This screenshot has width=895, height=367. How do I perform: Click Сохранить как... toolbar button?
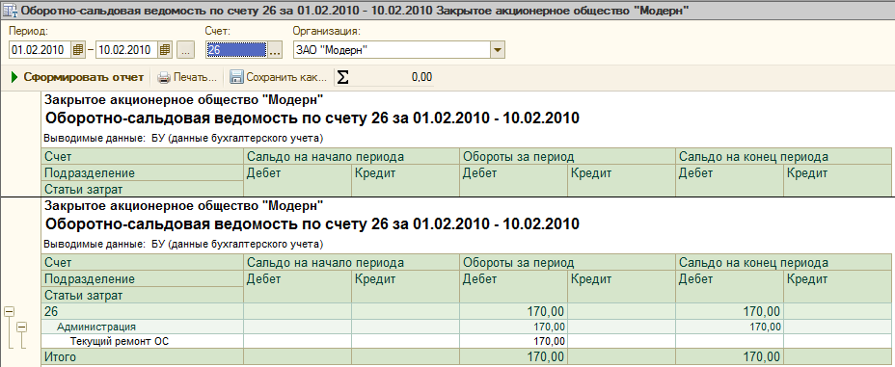(x=280, y=77)
